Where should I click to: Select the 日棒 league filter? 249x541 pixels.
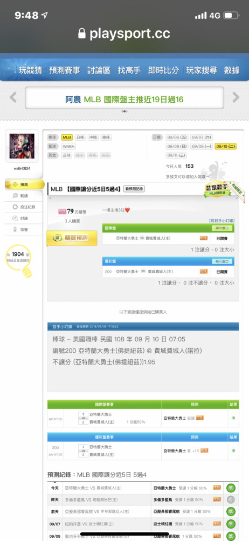80,137
